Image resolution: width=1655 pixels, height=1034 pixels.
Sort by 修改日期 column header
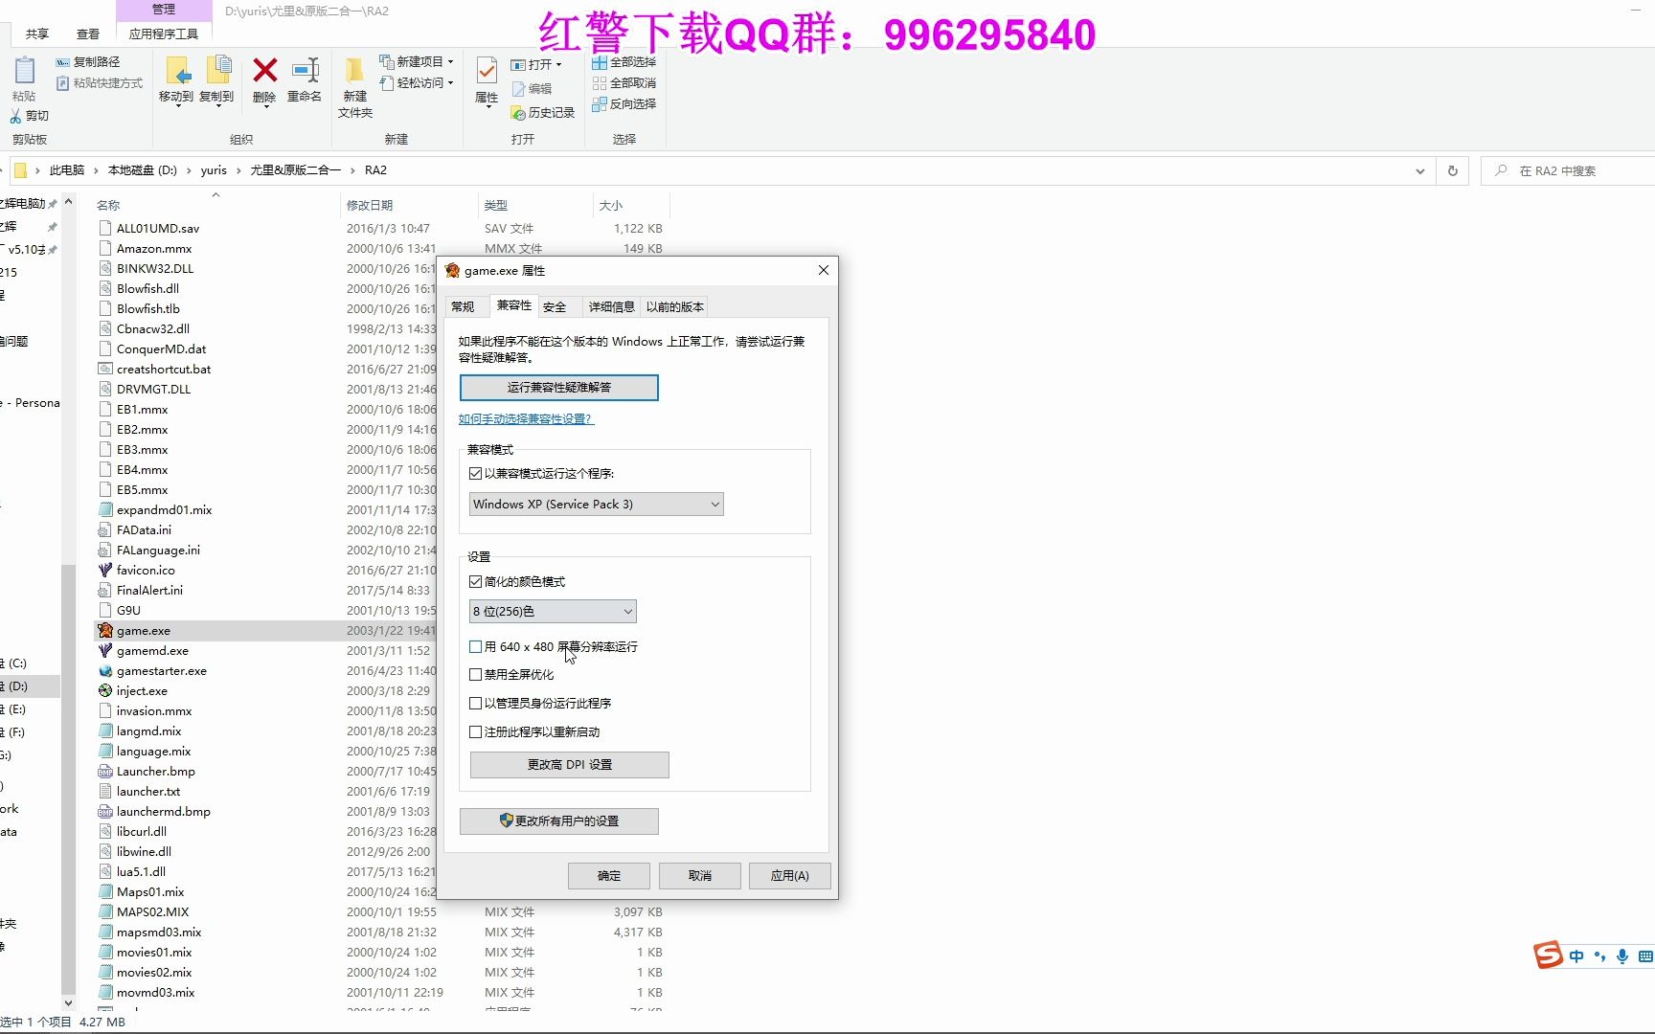tap(409, 205)
